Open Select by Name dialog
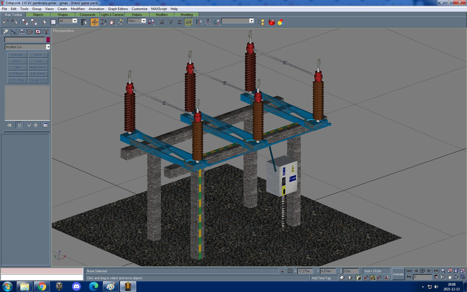467x292 pixels. pyautogui.click(x=84, y=22)
